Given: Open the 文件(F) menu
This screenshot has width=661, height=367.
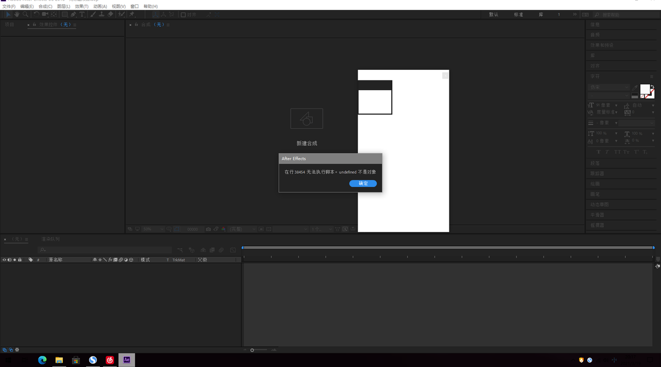Looking at the screenshot, I should (9, 6).
